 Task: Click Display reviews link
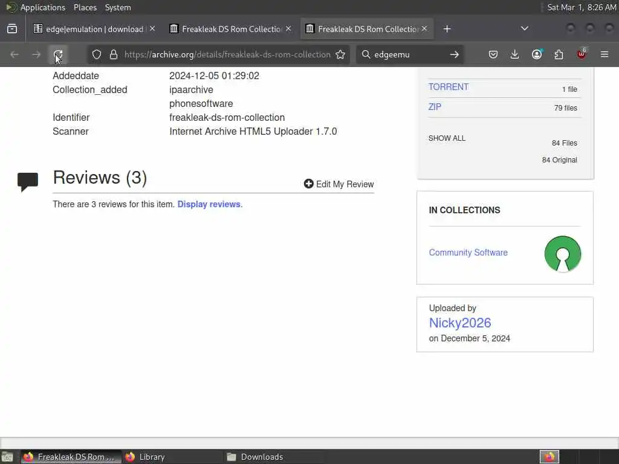point(209,204)
